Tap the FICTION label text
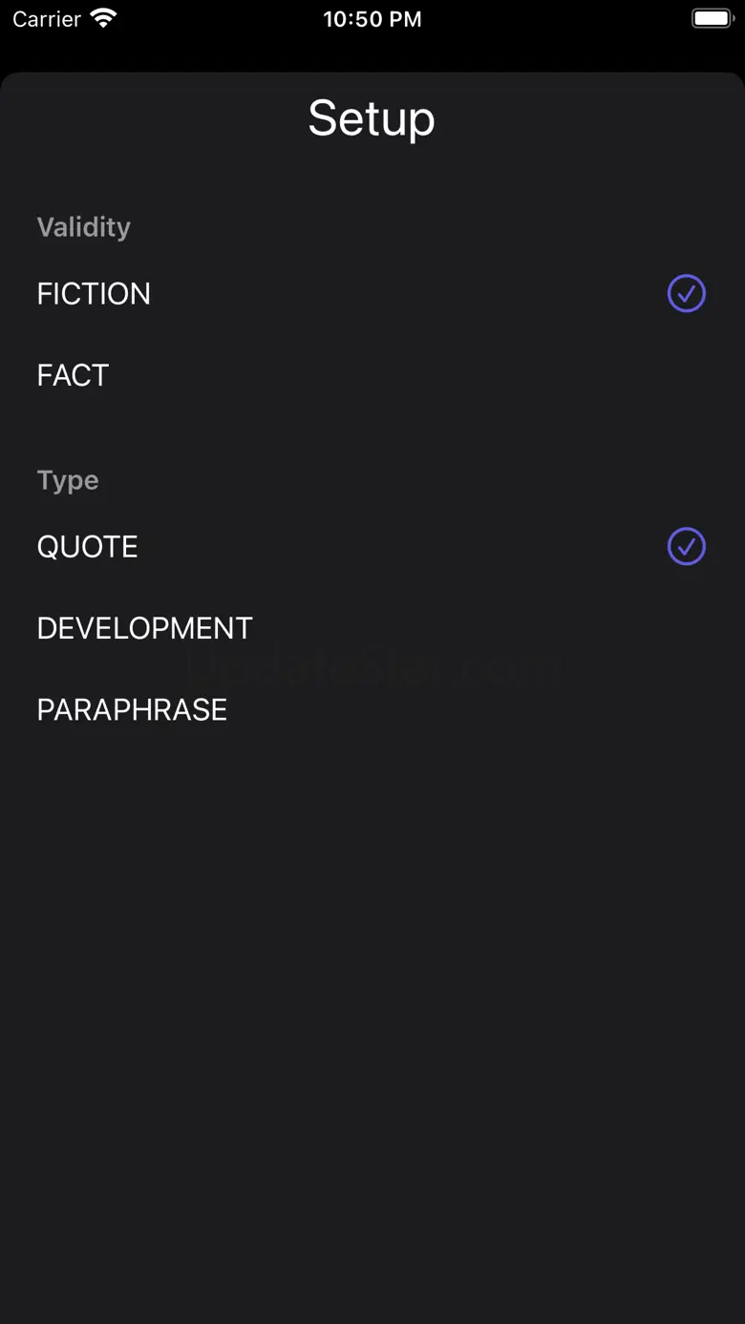This screenshot has height=1324, width=745. click(94, 294)
